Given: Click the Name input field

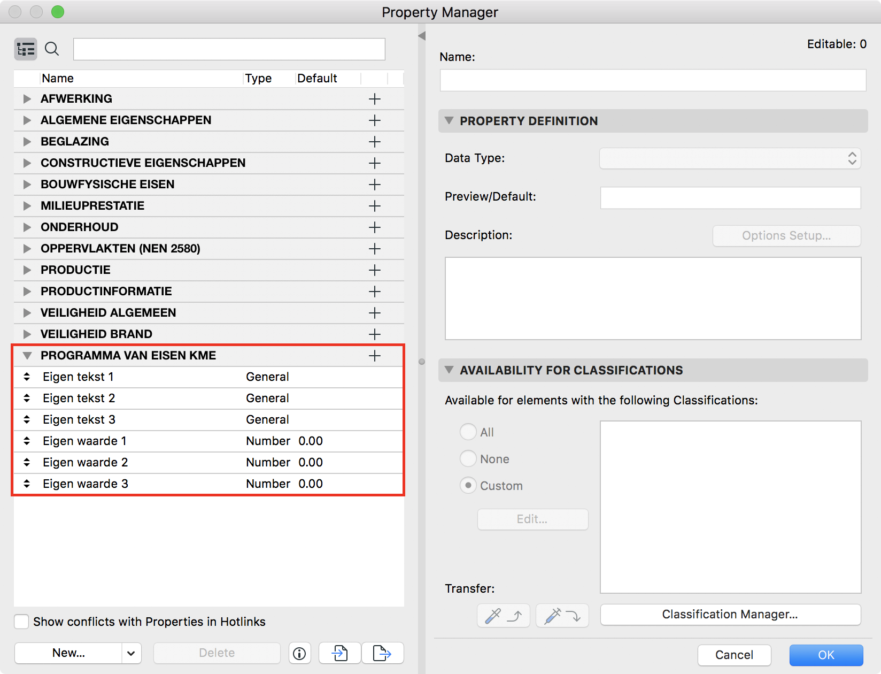Looking at the screenshot, I should (653, 80).
